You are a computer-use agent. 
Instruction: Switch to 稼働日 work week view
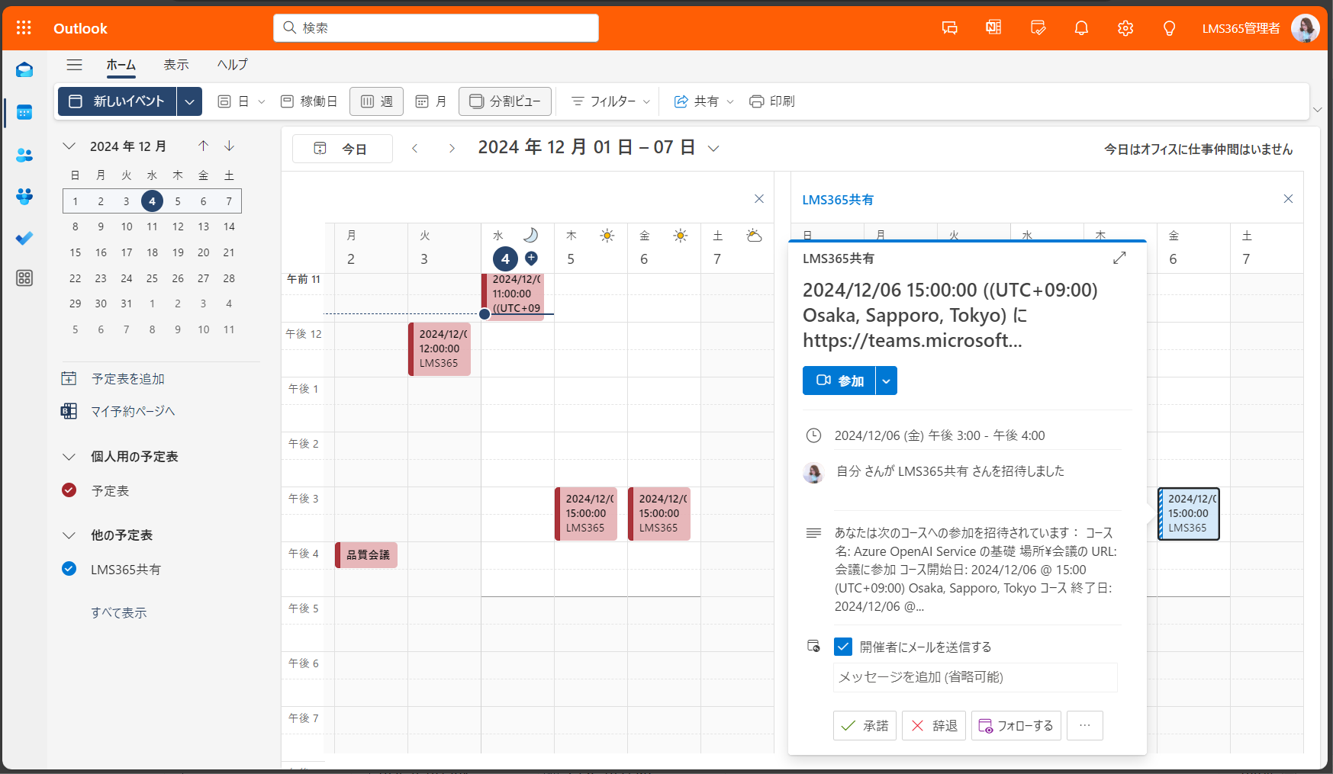pyautogui.click(x=309, y=101)
